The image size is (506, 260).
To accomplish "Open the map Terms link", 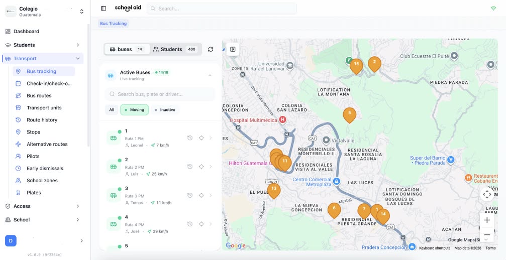I will (x=490, y=248).
